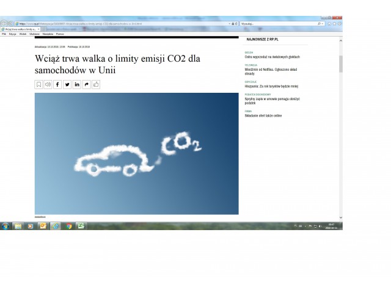
Task: Share the article on LinkedIn
Action: 77,85
